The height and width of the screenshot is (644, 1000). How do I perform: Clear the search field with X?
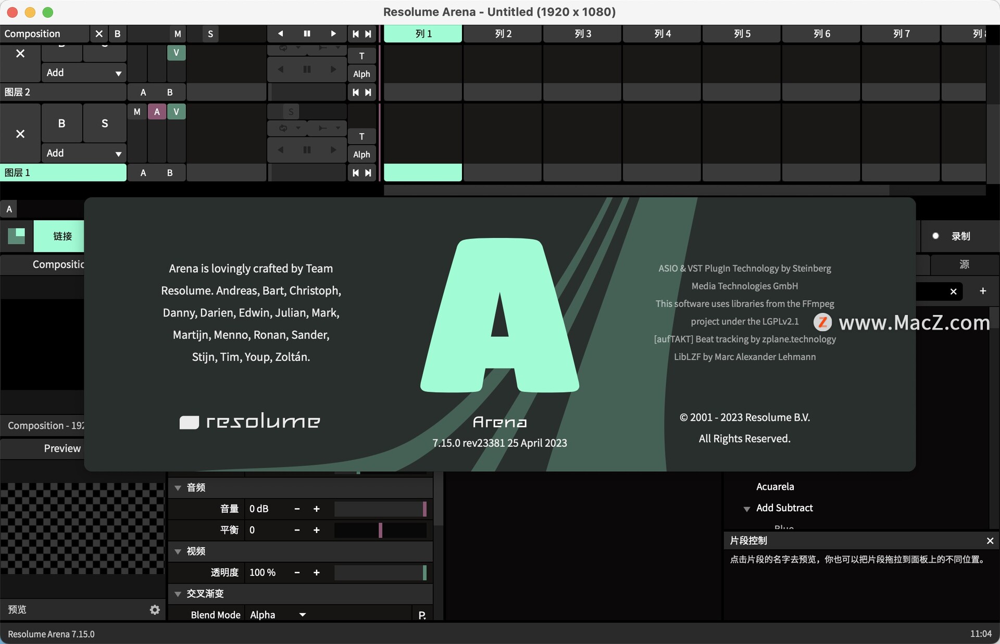(953, 292)
